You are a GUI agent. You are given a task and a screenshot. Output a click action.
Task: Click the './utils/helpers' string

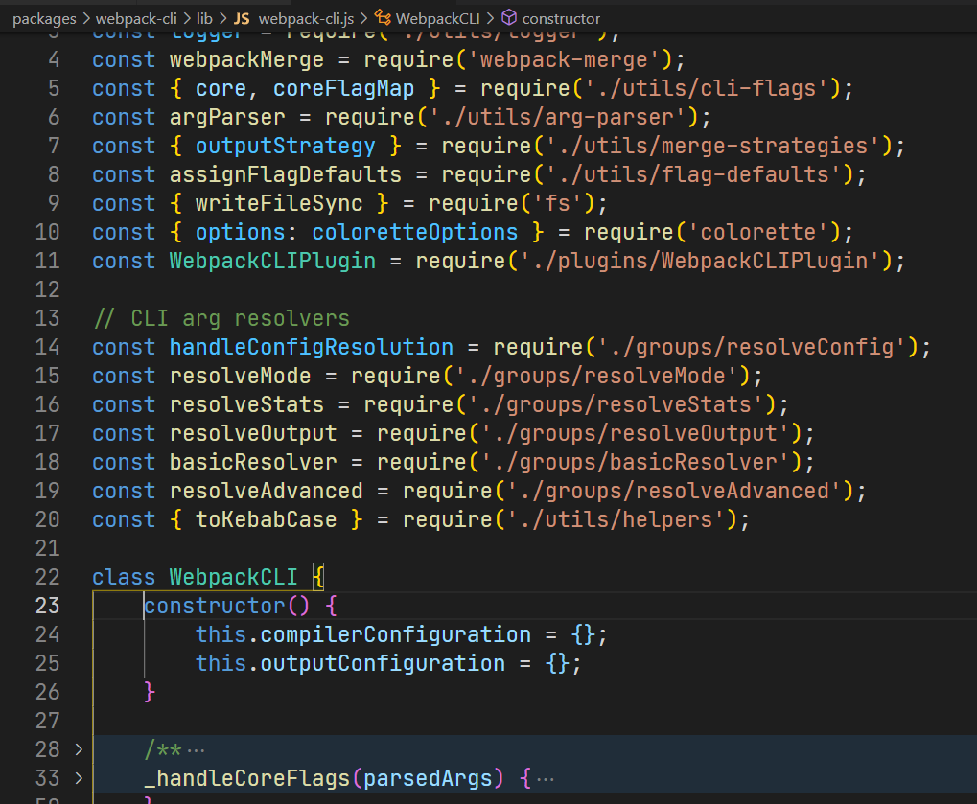pos(616,519)
